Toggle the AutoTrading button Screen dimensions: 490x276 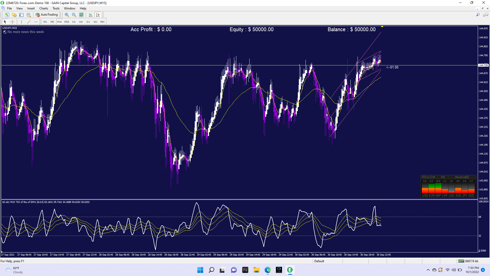[x=47, y=15]
